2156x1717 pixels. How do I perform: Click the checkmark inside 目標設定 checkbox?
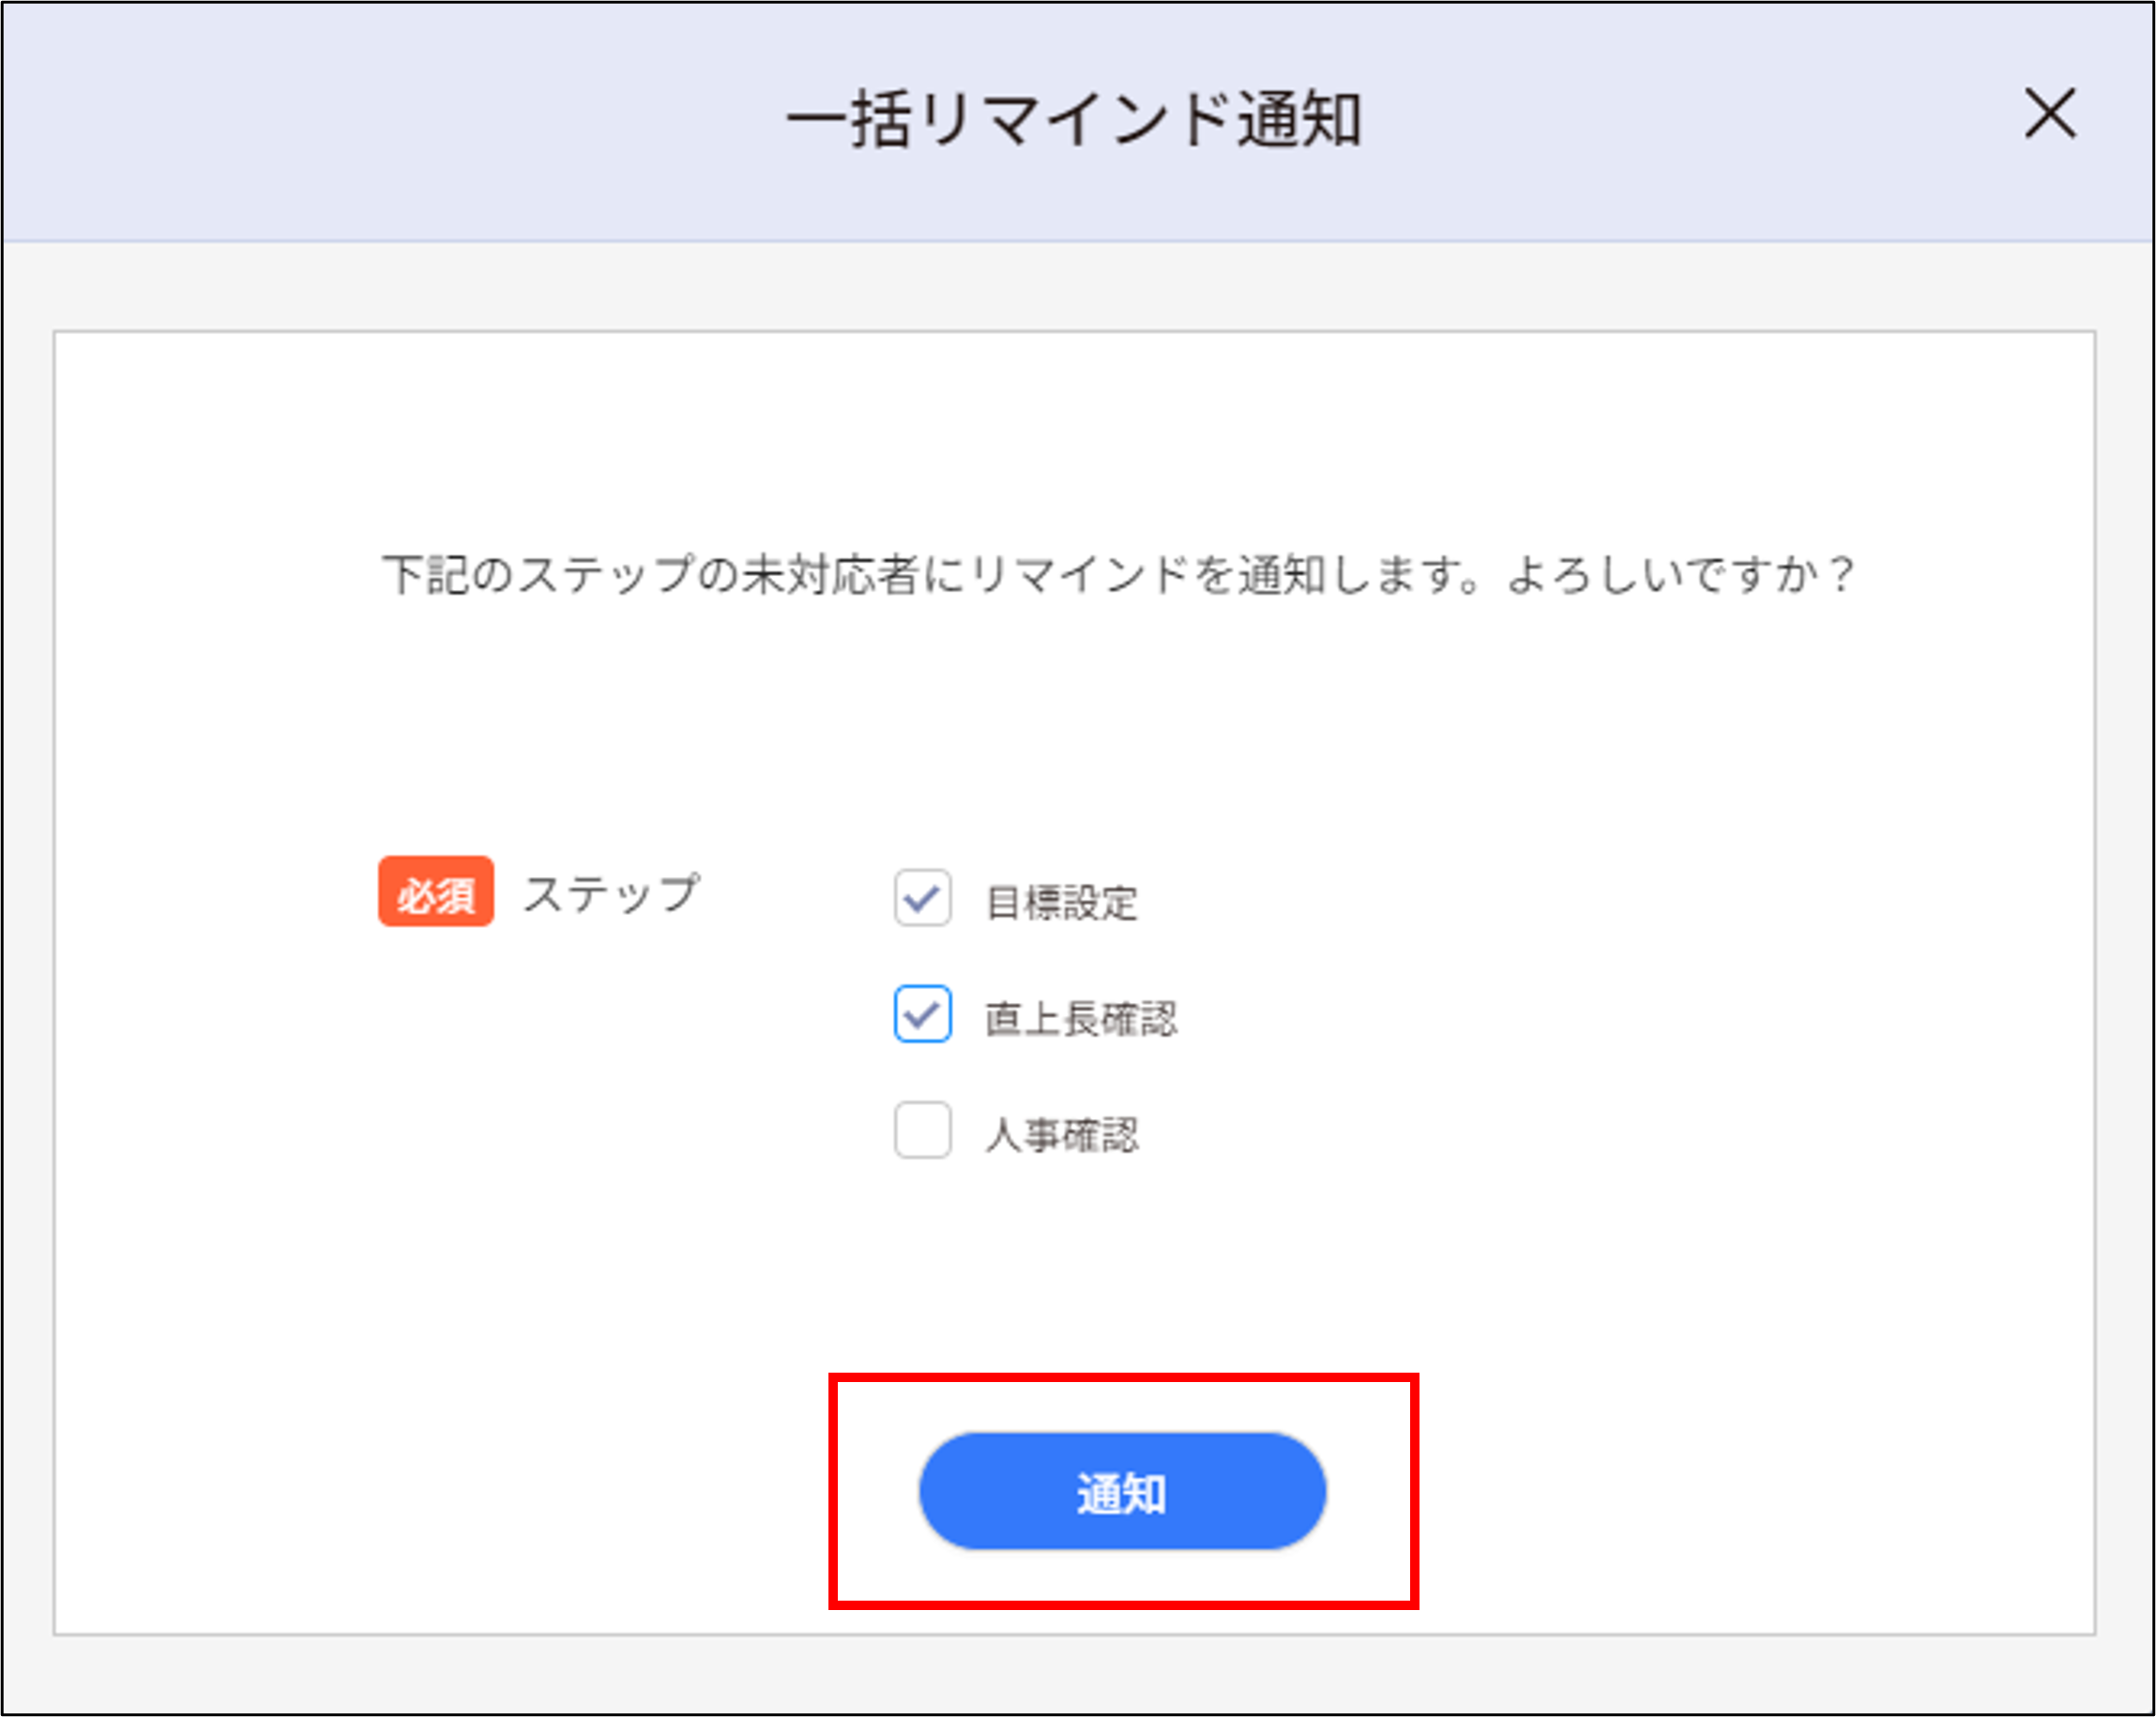pyautogui.click(x=921, y=897)
